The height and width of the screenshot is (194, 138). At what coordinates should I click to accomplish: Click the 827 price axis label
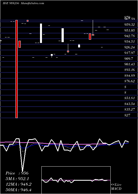(x=127, y=115)
